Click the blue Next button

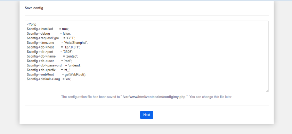click(x=147, y=115)
